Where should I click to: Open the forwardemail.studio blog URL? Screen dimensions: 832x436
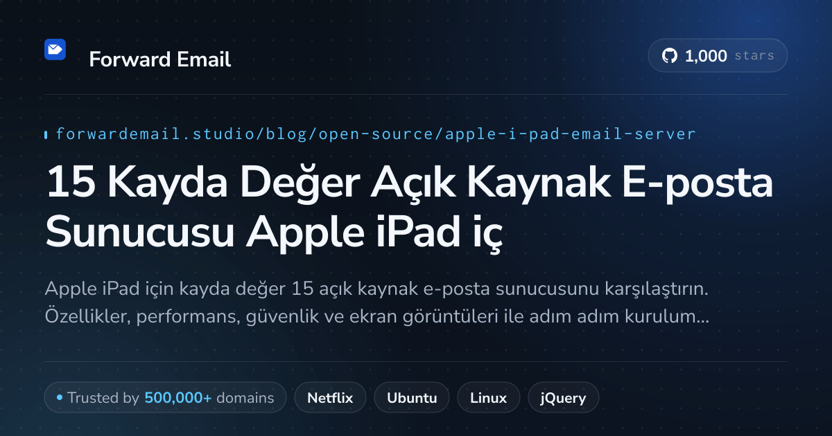pyautogui.click(x=375, y=134)
